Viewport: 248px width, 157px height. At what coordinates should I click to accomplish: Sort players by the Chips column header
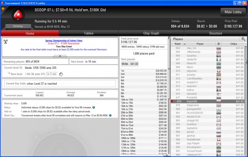pos(233,44)
